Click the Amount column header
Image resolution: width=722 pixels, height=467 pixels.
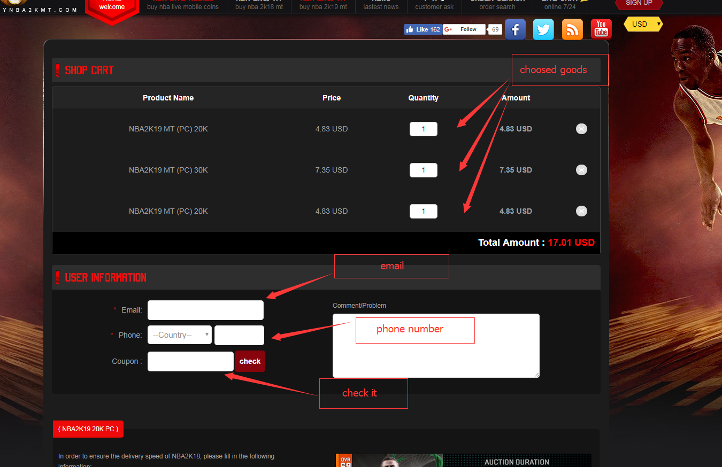pyautogui.click(x=516, y=98)
